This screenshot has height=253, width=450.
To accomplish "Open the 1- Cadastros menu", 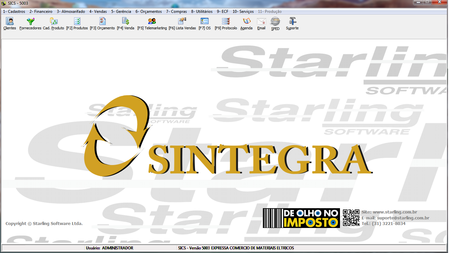I will (14, 12).
